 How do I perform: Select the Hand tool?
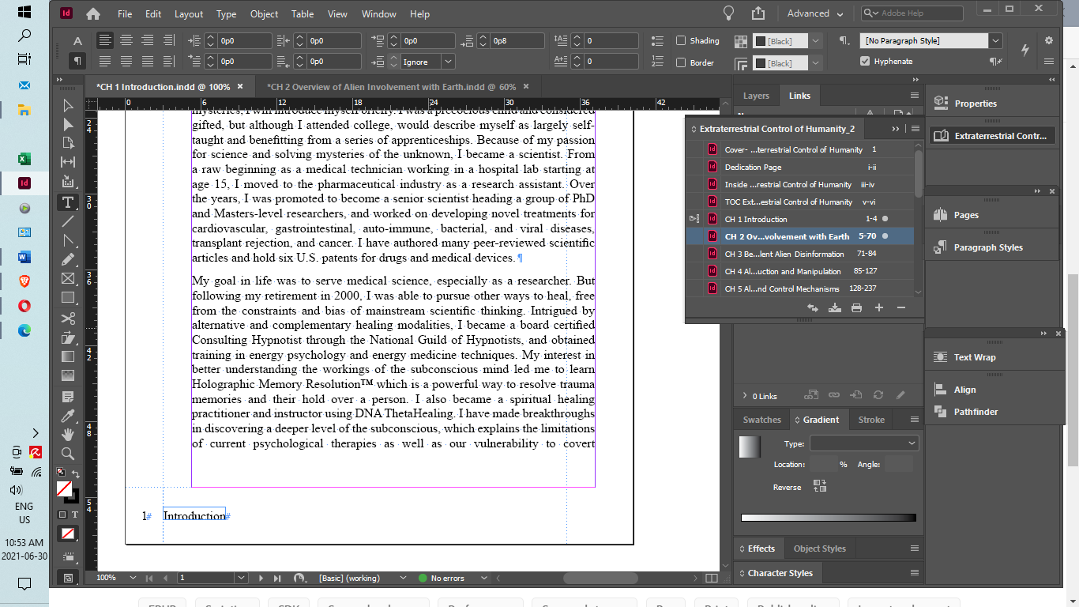tap(68, 432)
